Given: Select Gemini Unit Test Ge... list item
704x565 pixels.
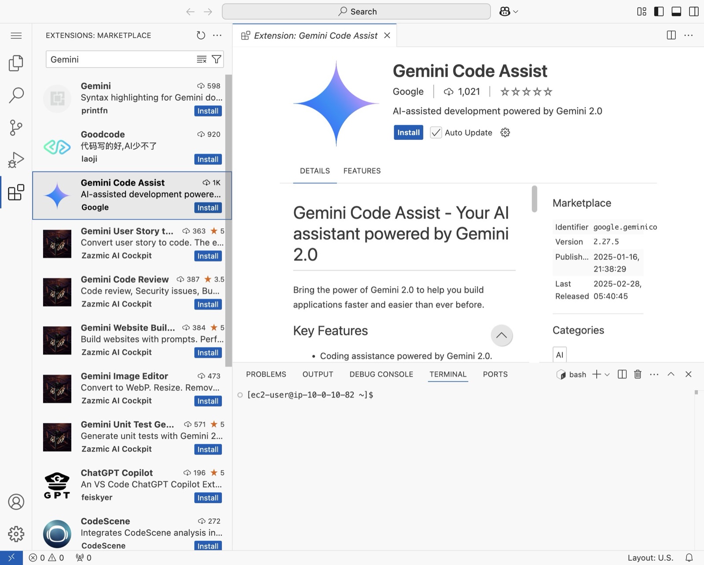Looking at the screenshot, I should point(132,437).
